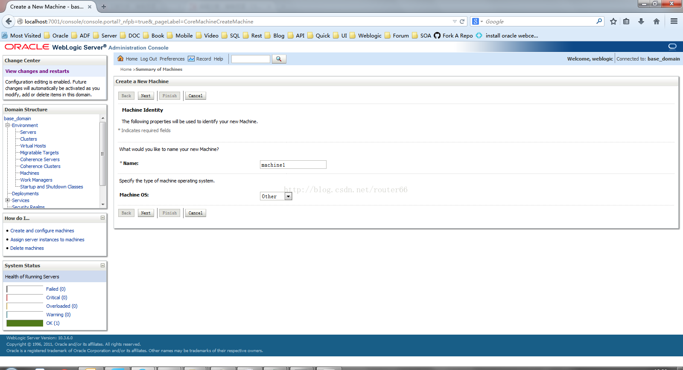Open the ADF bookmark folder
683x370 pixels.
81,35
